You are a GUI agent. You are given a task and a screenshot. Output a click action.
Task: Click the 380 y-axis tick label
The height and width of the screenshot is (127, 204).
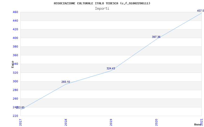[15, 47]
